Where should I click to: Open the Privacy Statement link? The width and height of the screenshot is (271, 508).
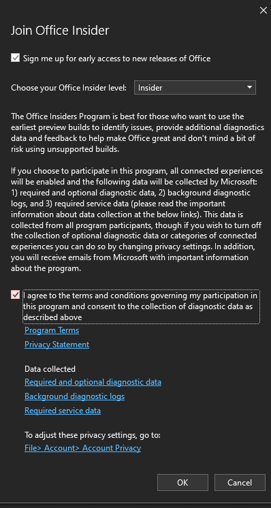[x=57, y=345]
